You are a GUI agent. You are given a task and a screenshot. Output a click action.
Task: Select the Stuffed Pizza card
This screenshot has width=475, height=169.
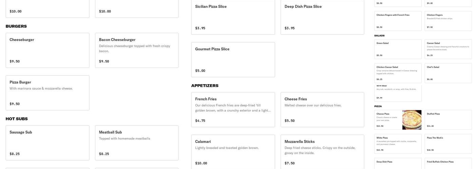448,120
